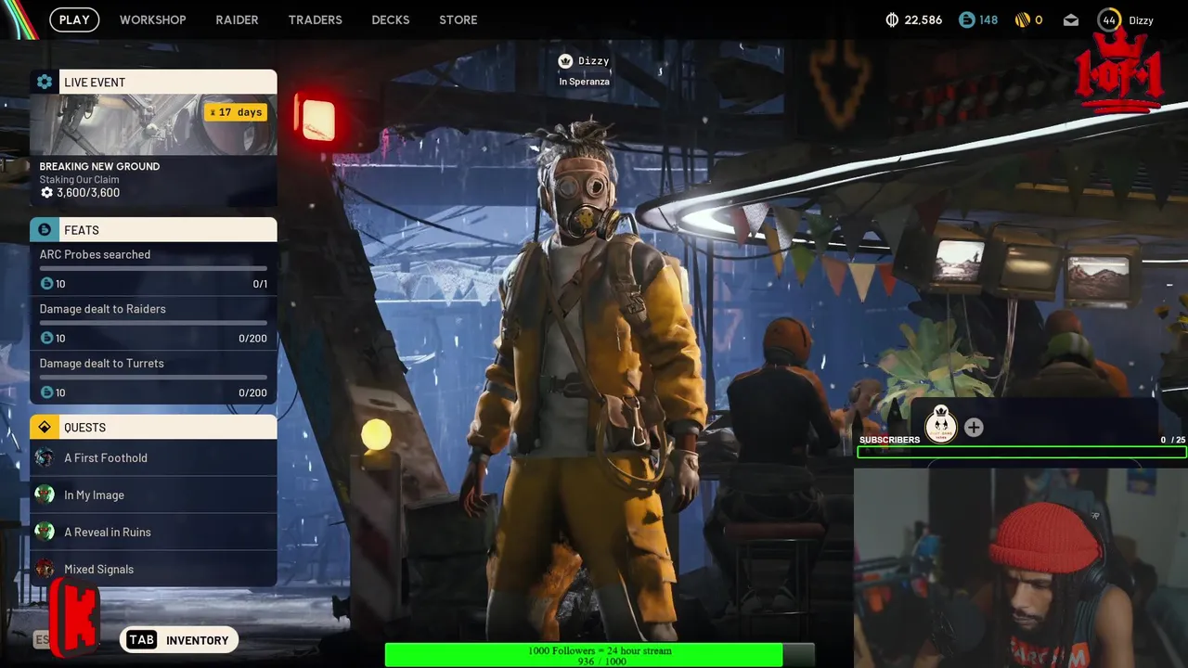Viewport: 1188px width, 668px height.
Task: Click the 17 days timer badge
Action: 236,112
